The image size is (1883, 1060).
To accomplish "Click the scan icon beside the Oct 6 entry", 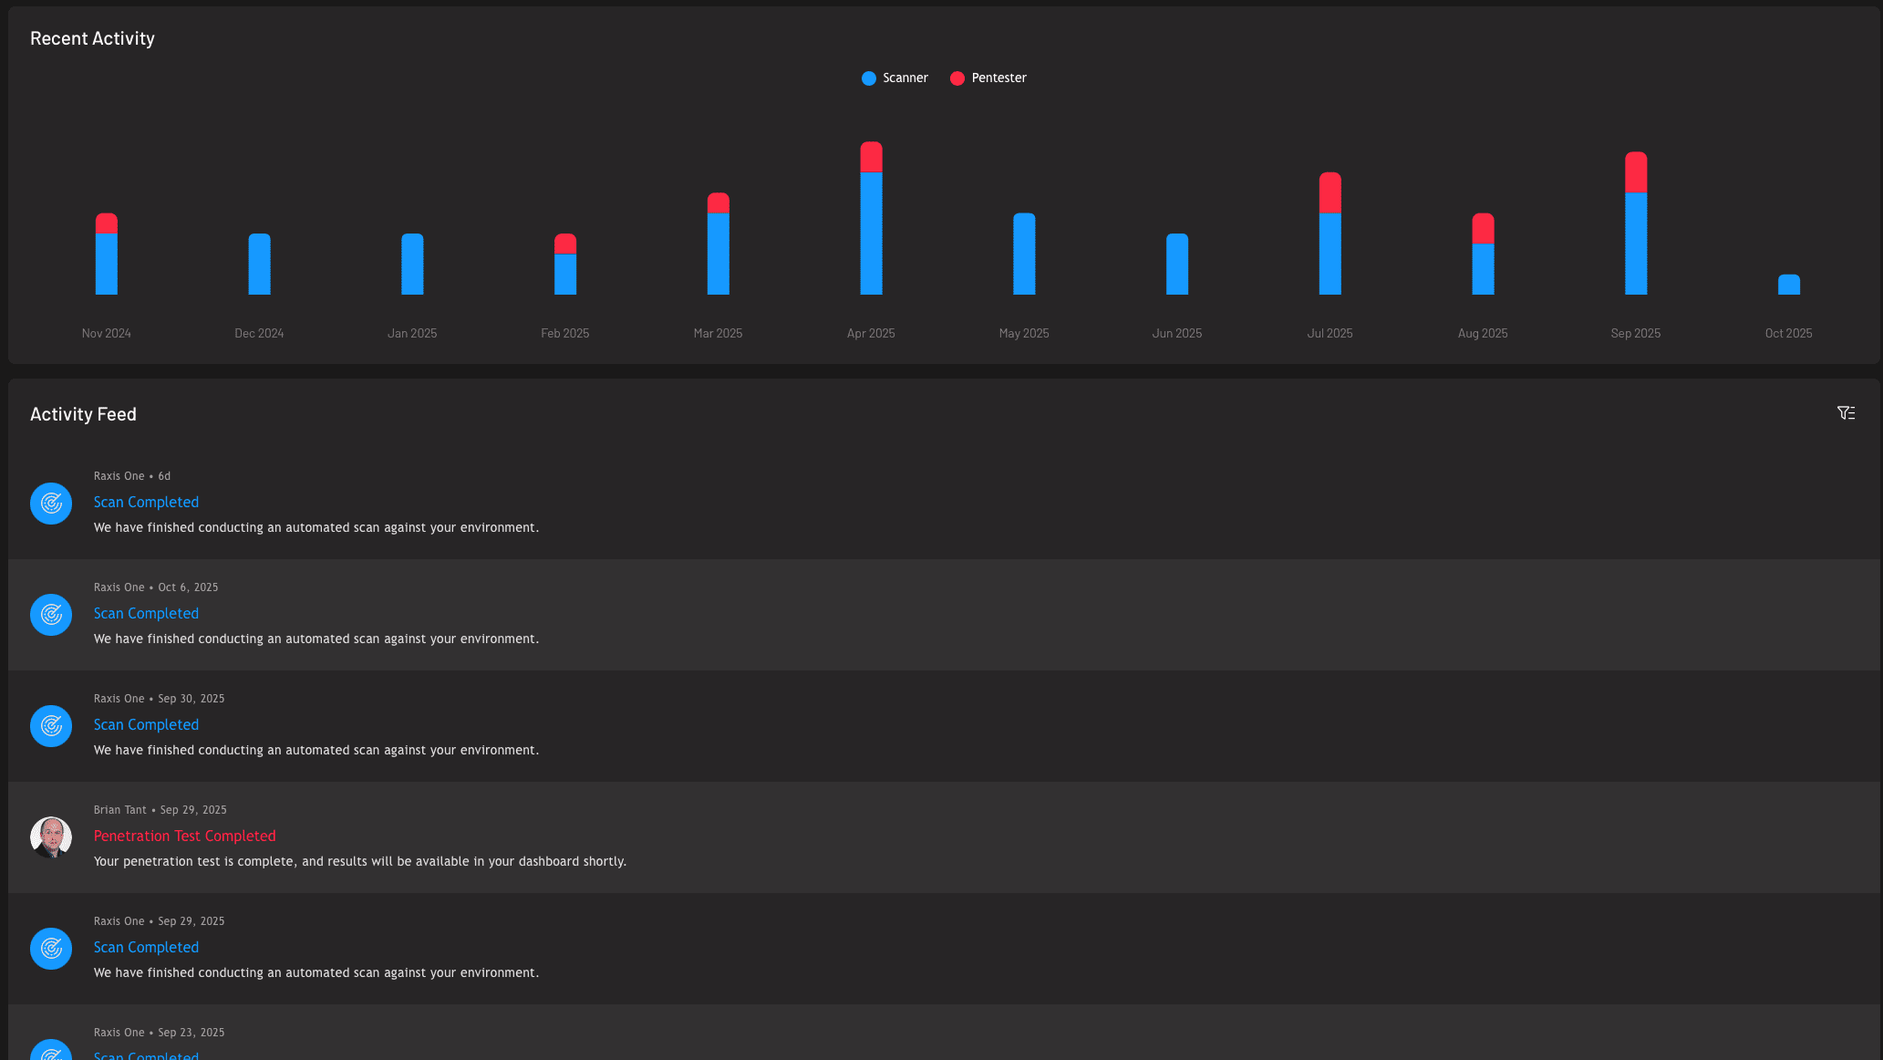I will 50,614.
